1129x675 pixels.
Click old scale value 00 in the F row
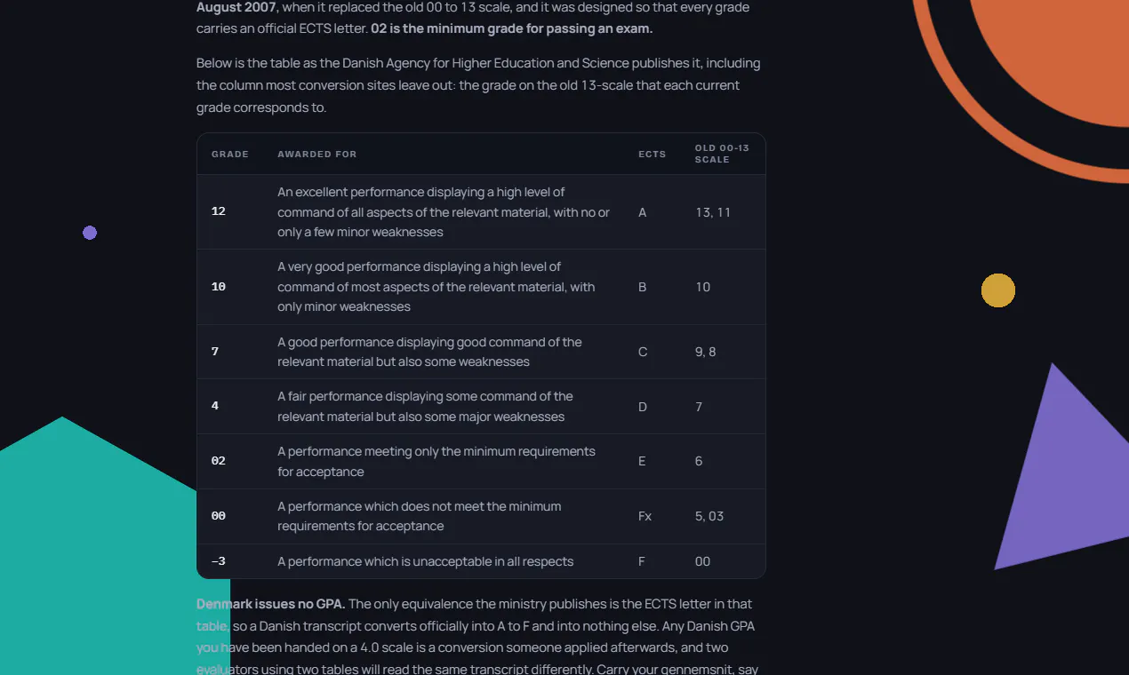pos(703,561)
